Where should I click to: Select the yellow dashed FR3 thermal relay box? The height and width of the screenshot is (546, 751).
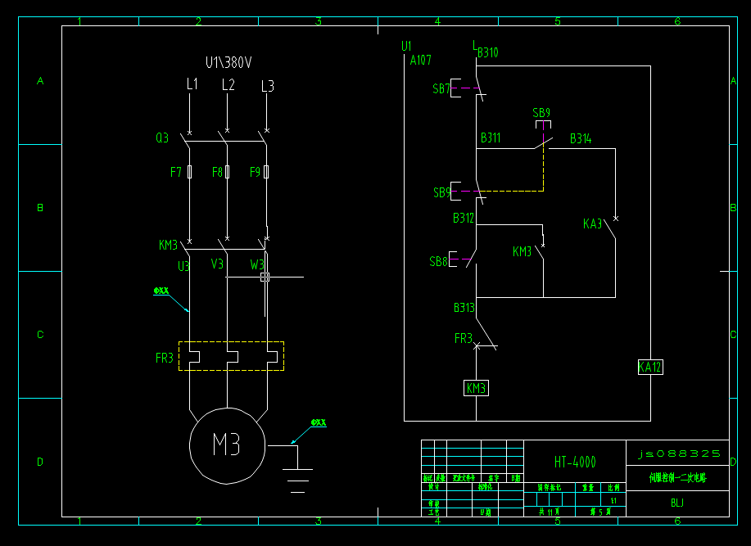pos(231,356)
